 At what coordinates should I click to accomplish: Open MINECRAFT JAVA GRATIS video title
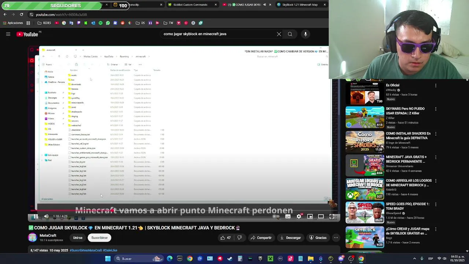pos(406,159)
